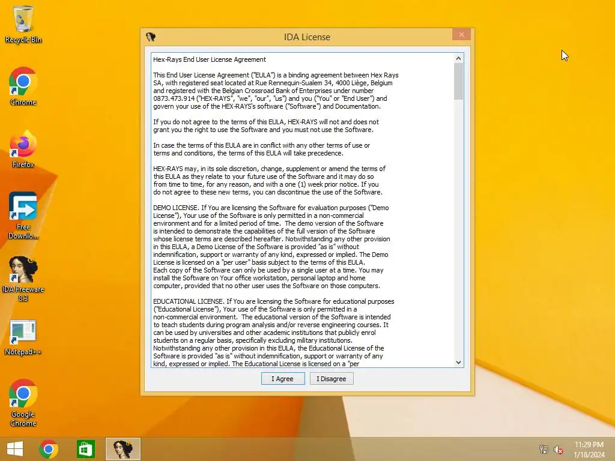Click the Chrome taskbar icon
Screen dimensions: 615x461
pyautogui.click(x=49, y=449)
